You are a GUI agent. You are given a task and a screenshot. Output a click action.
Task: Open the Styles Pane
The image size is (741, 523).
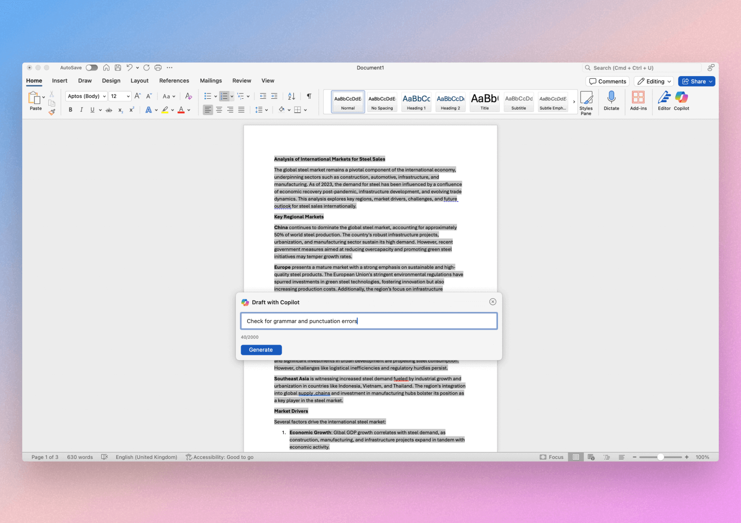pyautogui.click(x=586, y=102)
